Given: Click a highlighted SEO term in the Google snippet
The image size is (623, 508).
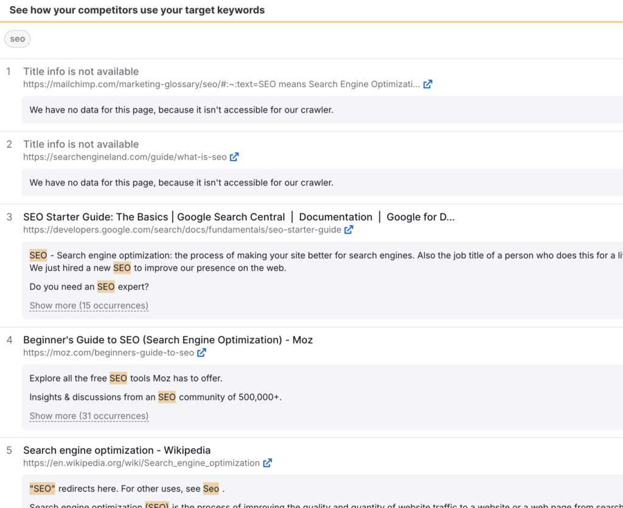Looking at the screenshot, I should pyautogui.click(x=39, y=255).
